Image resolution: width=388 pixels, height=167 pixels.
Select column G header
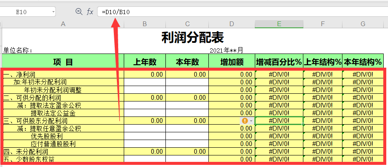click(x=363, y=24)
